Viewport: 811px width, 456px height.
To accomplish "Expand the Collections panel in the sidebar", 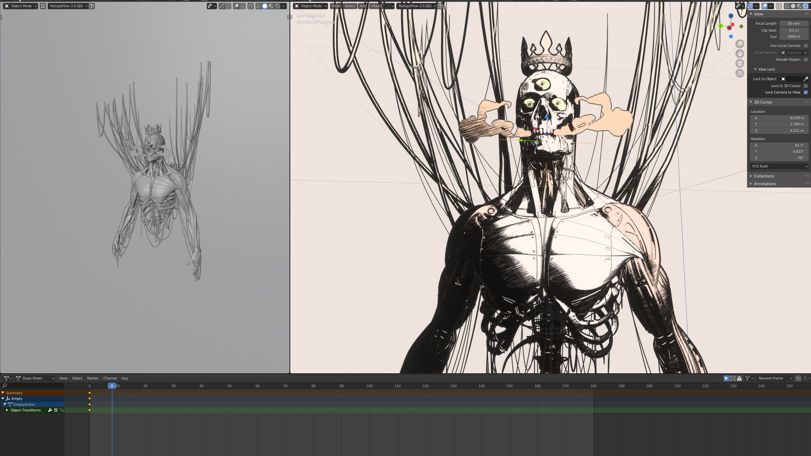I will 762,176.
